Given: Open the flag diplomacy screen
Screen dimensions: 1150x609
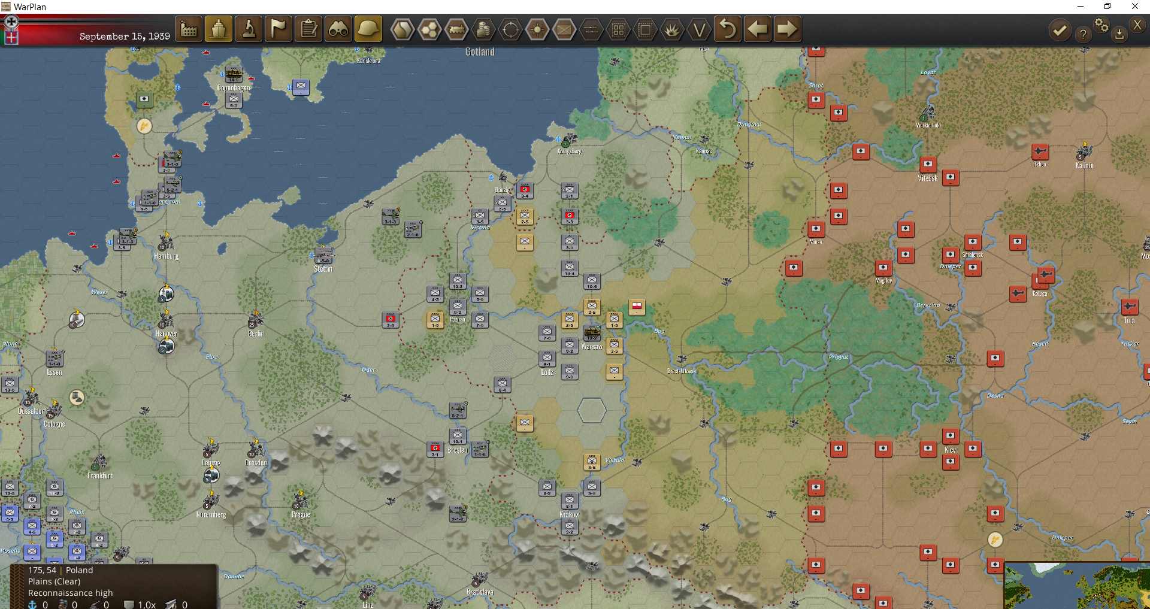Looking at the screenshot, I should point(279,29).
